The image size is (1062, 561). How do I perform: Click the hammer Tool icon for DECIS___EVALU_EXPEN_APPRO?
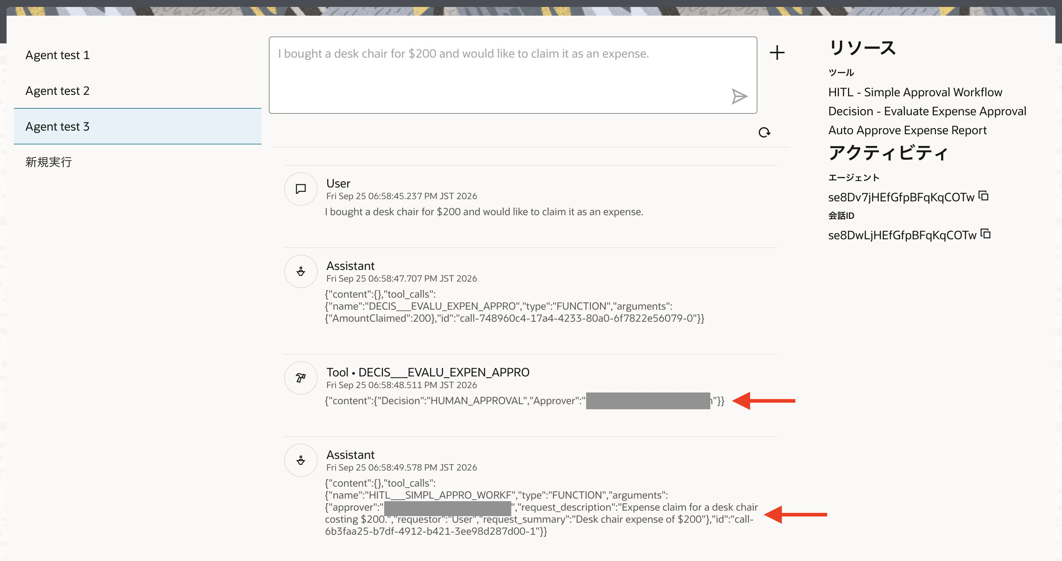tap(301, 378)
